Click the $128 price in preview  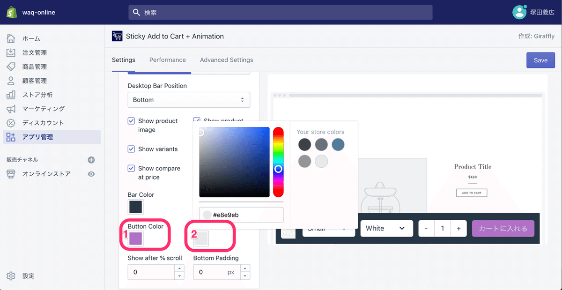472,177
